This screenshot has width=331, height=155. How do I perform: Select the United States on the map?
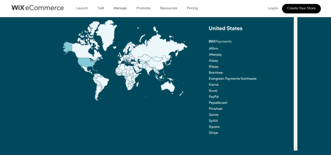[x=87, y=62]
